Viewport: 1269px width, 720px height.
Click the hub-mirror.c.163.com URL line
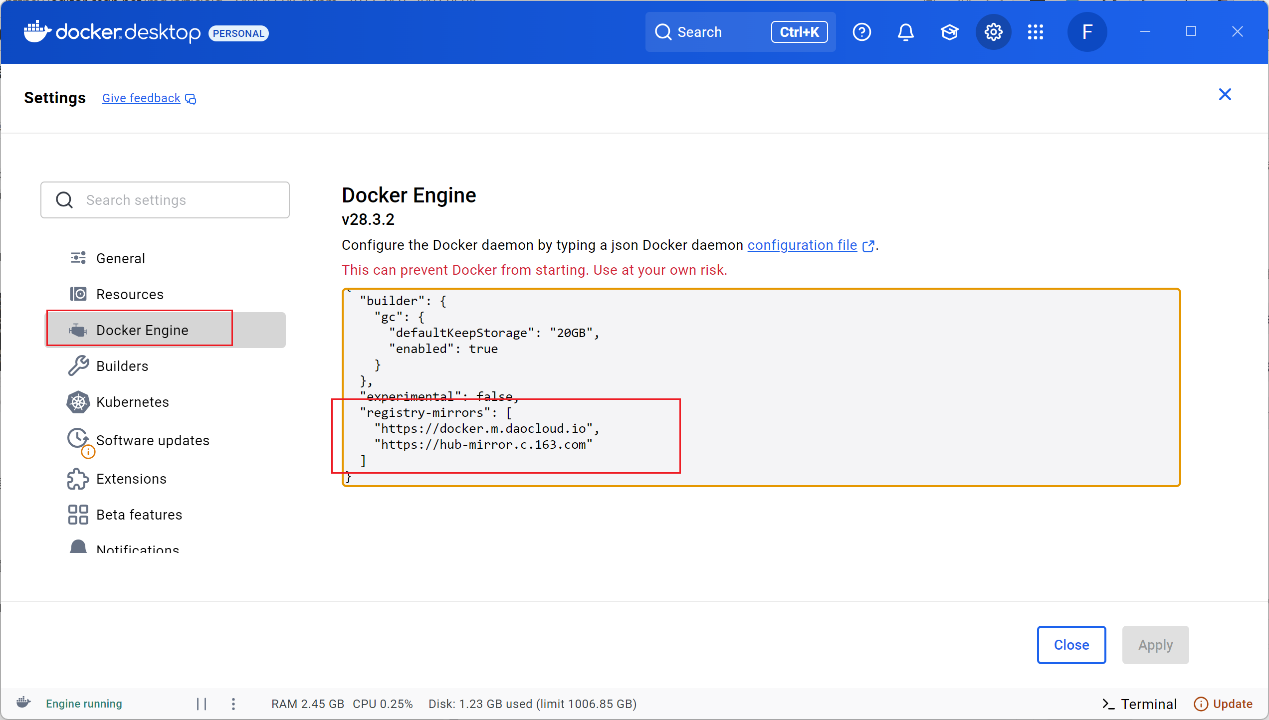[x=483, y=444]
